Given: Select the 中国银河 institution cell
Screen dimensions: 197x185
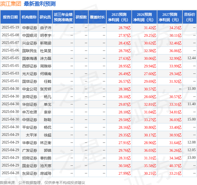Looking at the screenshot, I should pos(29,35).
